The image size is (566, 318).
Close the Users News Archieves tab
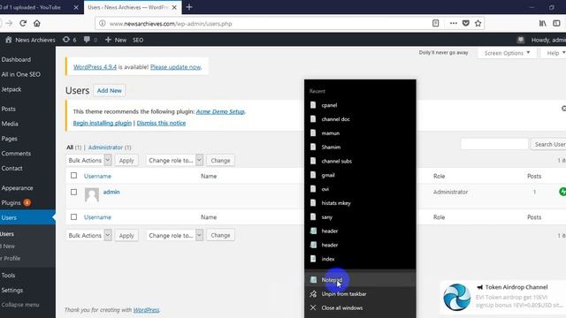point(174,7)
